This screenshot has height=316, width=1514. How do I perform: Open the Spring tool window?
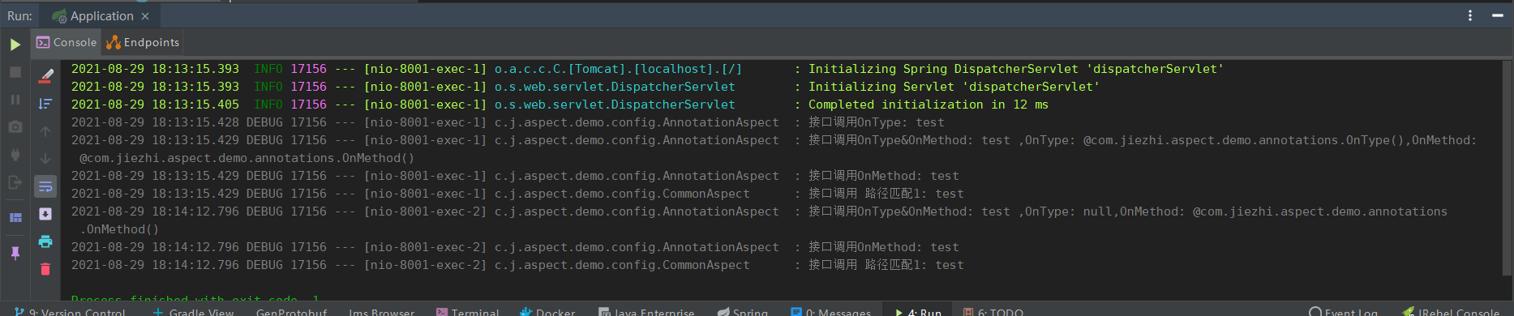click(x=743, y=312)
